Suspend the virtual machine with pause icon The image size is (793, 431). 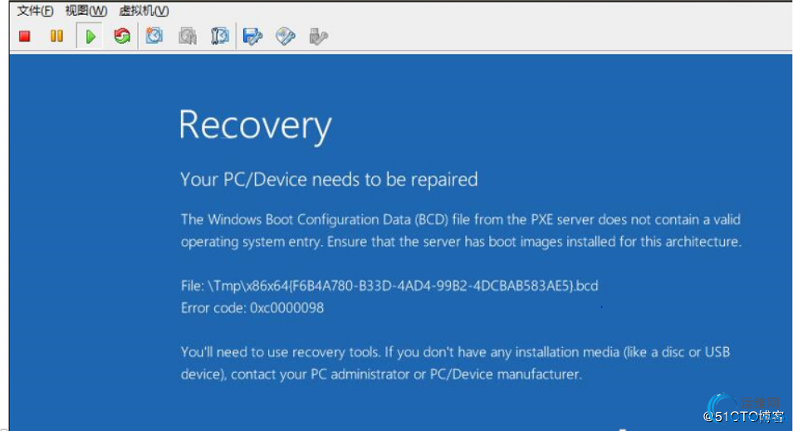[x=56, y=37]
